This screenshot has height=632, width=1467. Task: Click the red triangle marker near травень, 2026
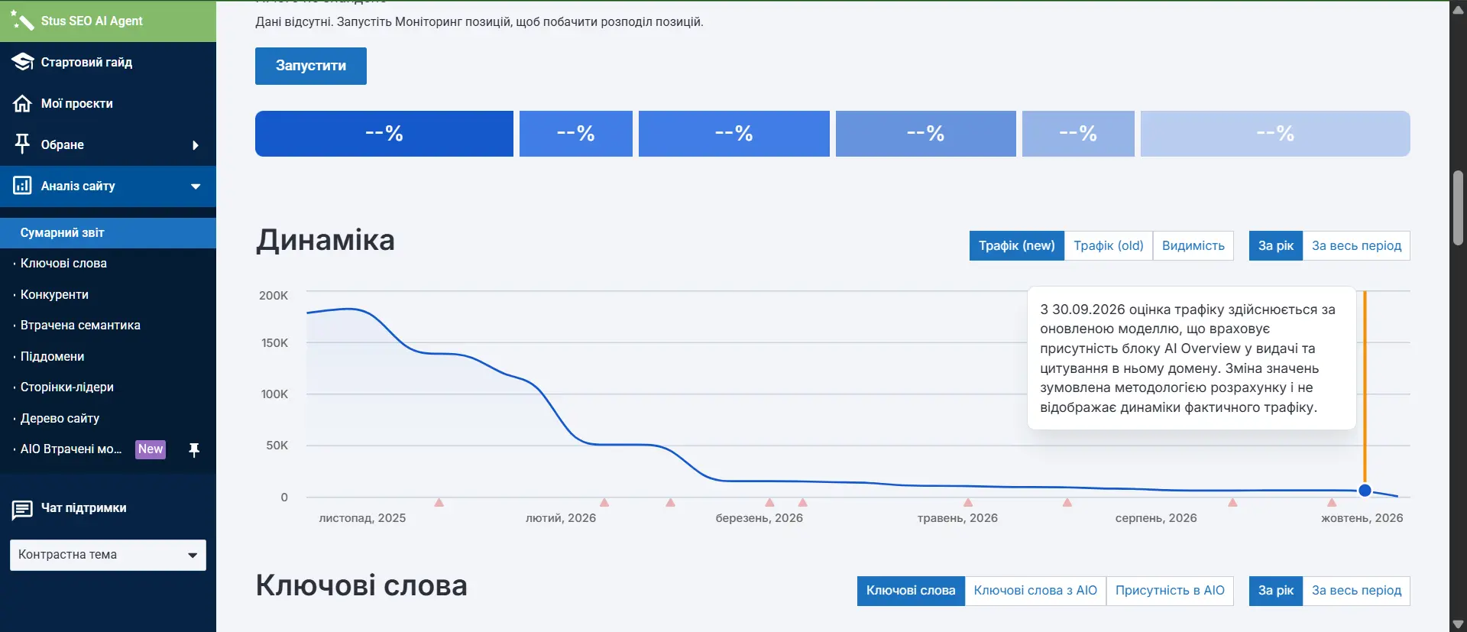tap(968, 502)
